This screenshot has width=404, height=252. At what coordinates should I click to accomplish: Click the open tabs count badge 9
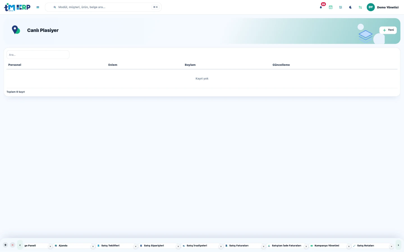[5, 245]
